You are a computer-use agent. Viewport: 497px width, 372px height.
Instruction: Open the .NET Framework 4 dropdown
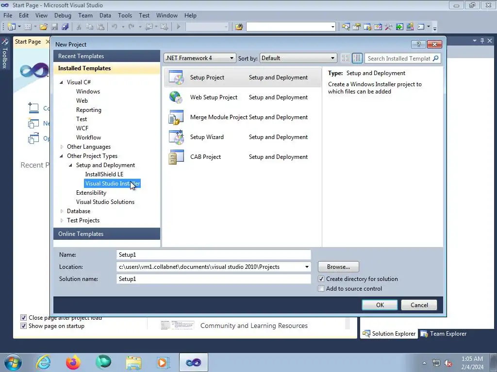[199, 58]
